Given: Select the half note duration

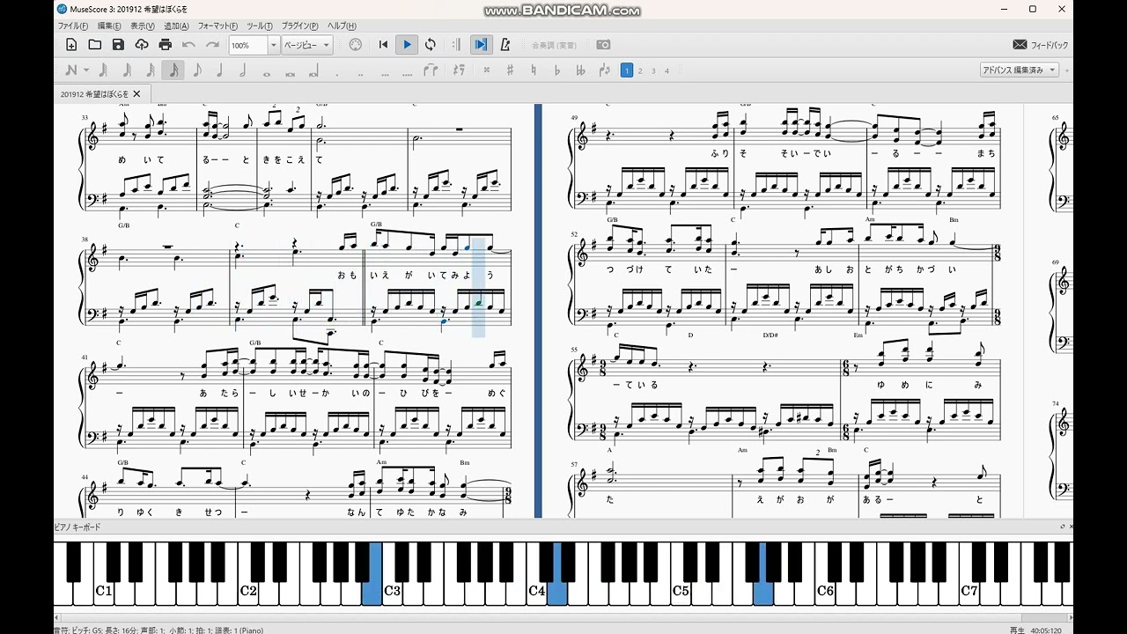Looking at the screenshot, I should pos(243,70).
